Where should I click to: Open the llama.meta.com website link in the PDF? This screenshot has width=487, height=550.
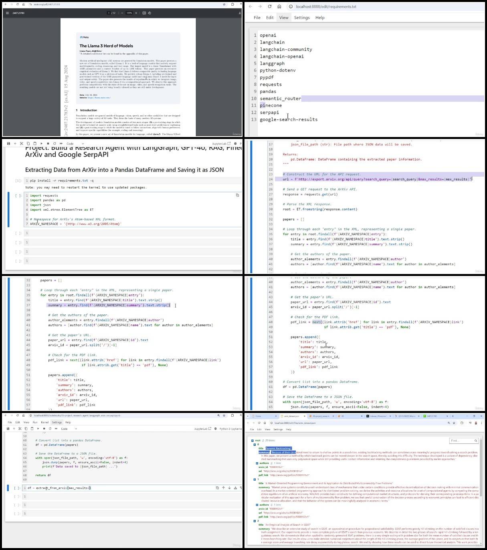(x=99, y=97)
